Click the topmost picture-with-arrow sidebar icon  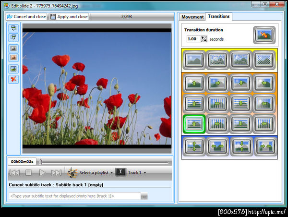13,28
